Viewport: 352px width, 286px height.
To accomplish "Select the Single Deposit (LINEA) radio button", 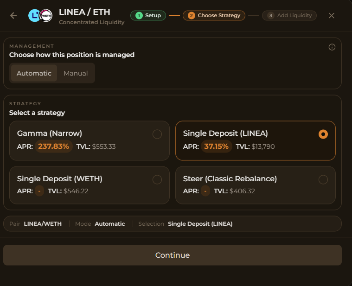I will click(323, 134).
